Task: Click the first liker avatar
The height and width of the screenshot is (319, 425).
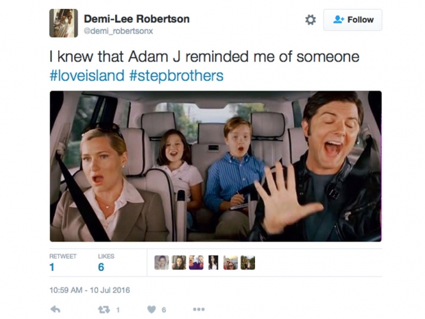Action: pos(162,263)
